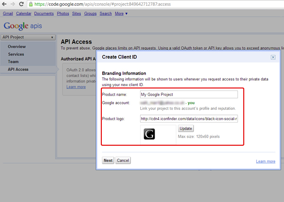The image size is (284, 202).
Task: Click Update button for product logo
Action: click(x=186, y=129)
